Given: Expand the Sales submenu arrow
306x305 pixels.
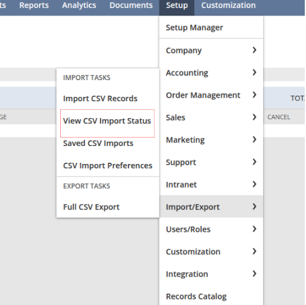Looking at the screenshot, I should [254, 117].
